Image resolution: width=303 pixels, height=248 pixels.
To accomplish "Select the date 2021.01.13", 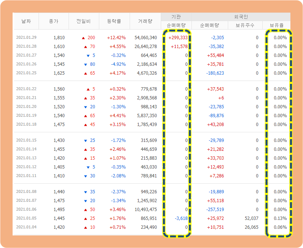I will coord(26,158).
